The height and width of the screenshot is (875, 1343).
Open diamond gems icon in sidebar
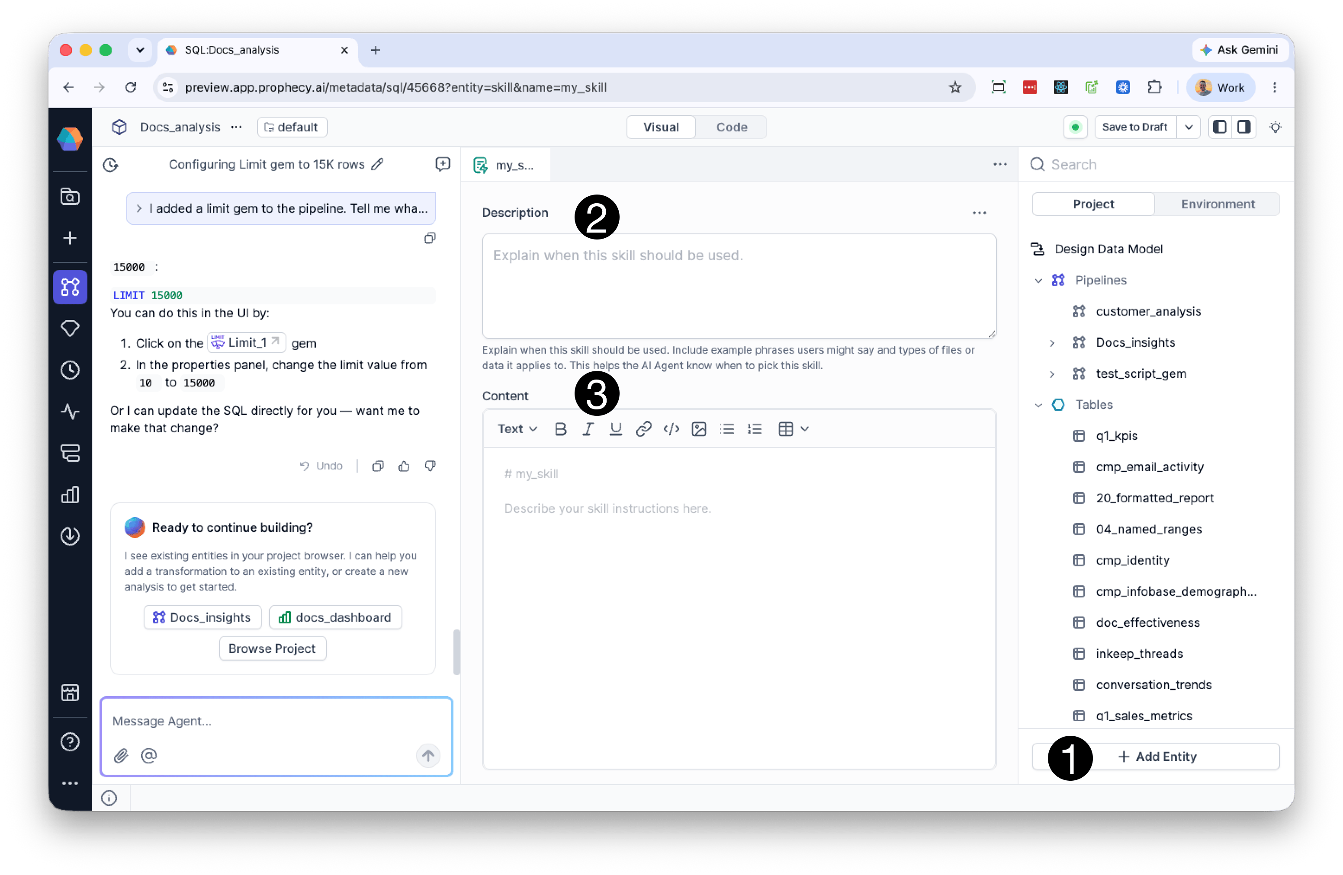(x=70, y=328)
